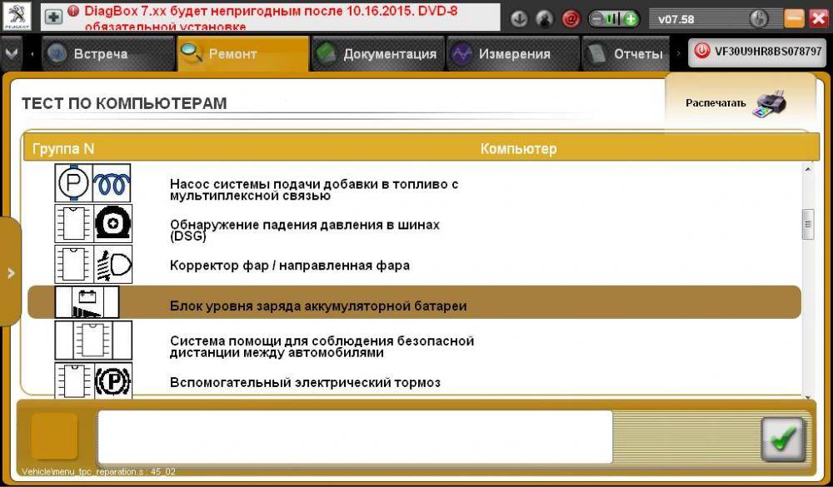Click the anchor download icon in top bar
Screen dimensions: 833x487
[518, 18]
